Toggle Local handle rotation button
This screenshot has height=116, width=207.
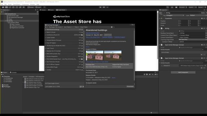[38, 7]
